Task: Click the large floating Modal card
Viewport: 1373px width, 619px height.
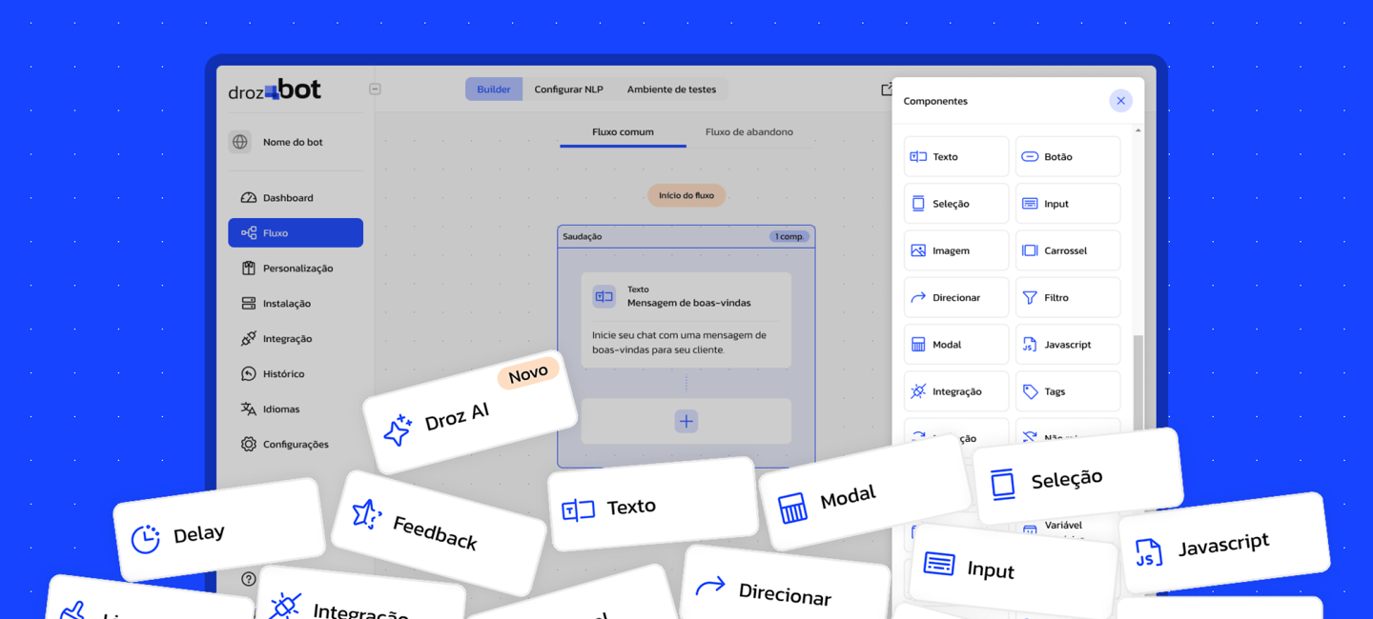Action: click(864, 493)
